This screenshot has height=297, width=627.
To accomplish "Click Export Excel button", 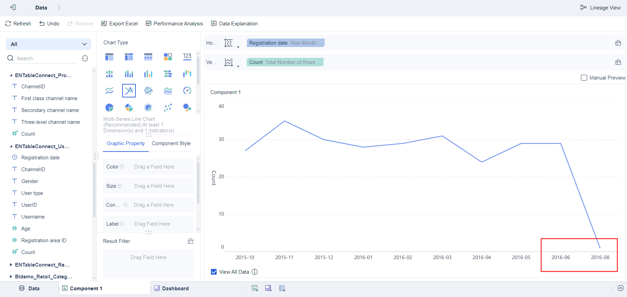I will coord(120,24).
